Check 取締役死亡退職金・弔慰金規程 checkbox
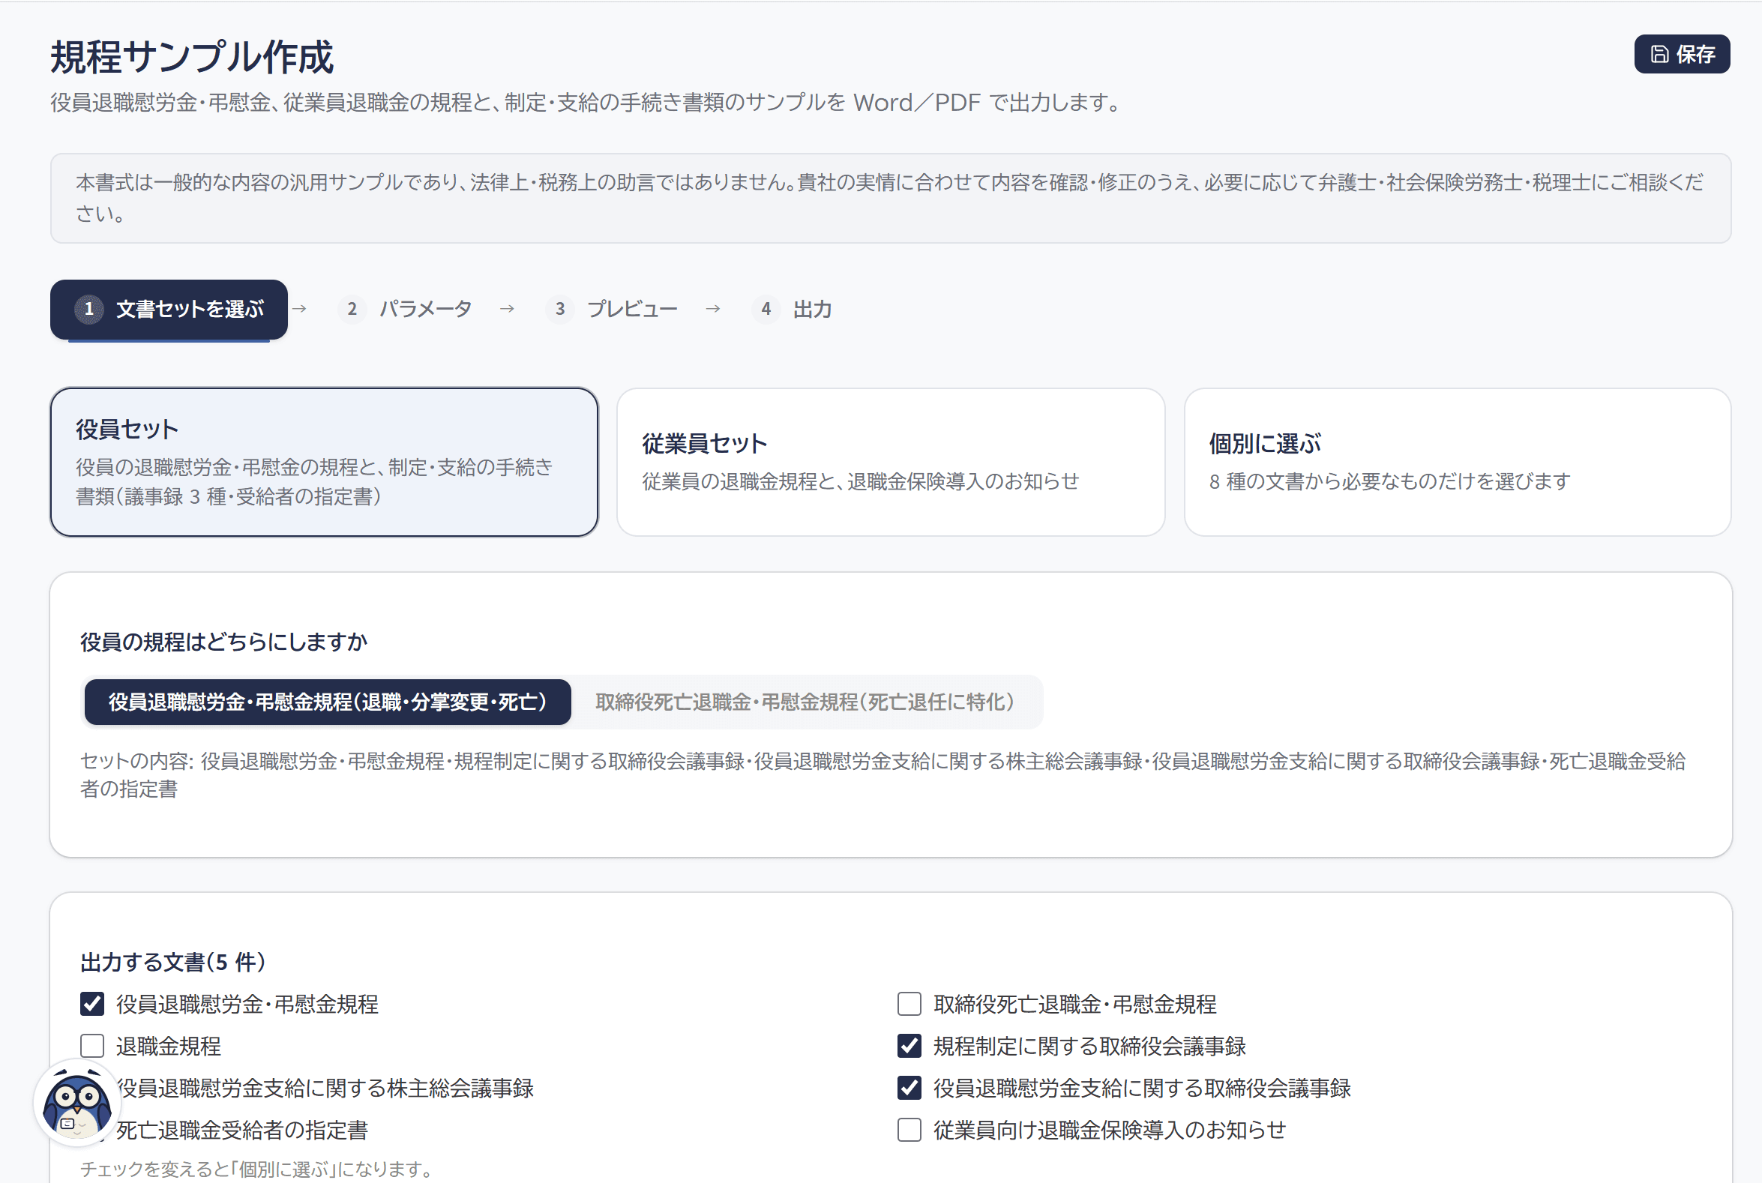The image size is (1762, 1183). (909, 1004)
